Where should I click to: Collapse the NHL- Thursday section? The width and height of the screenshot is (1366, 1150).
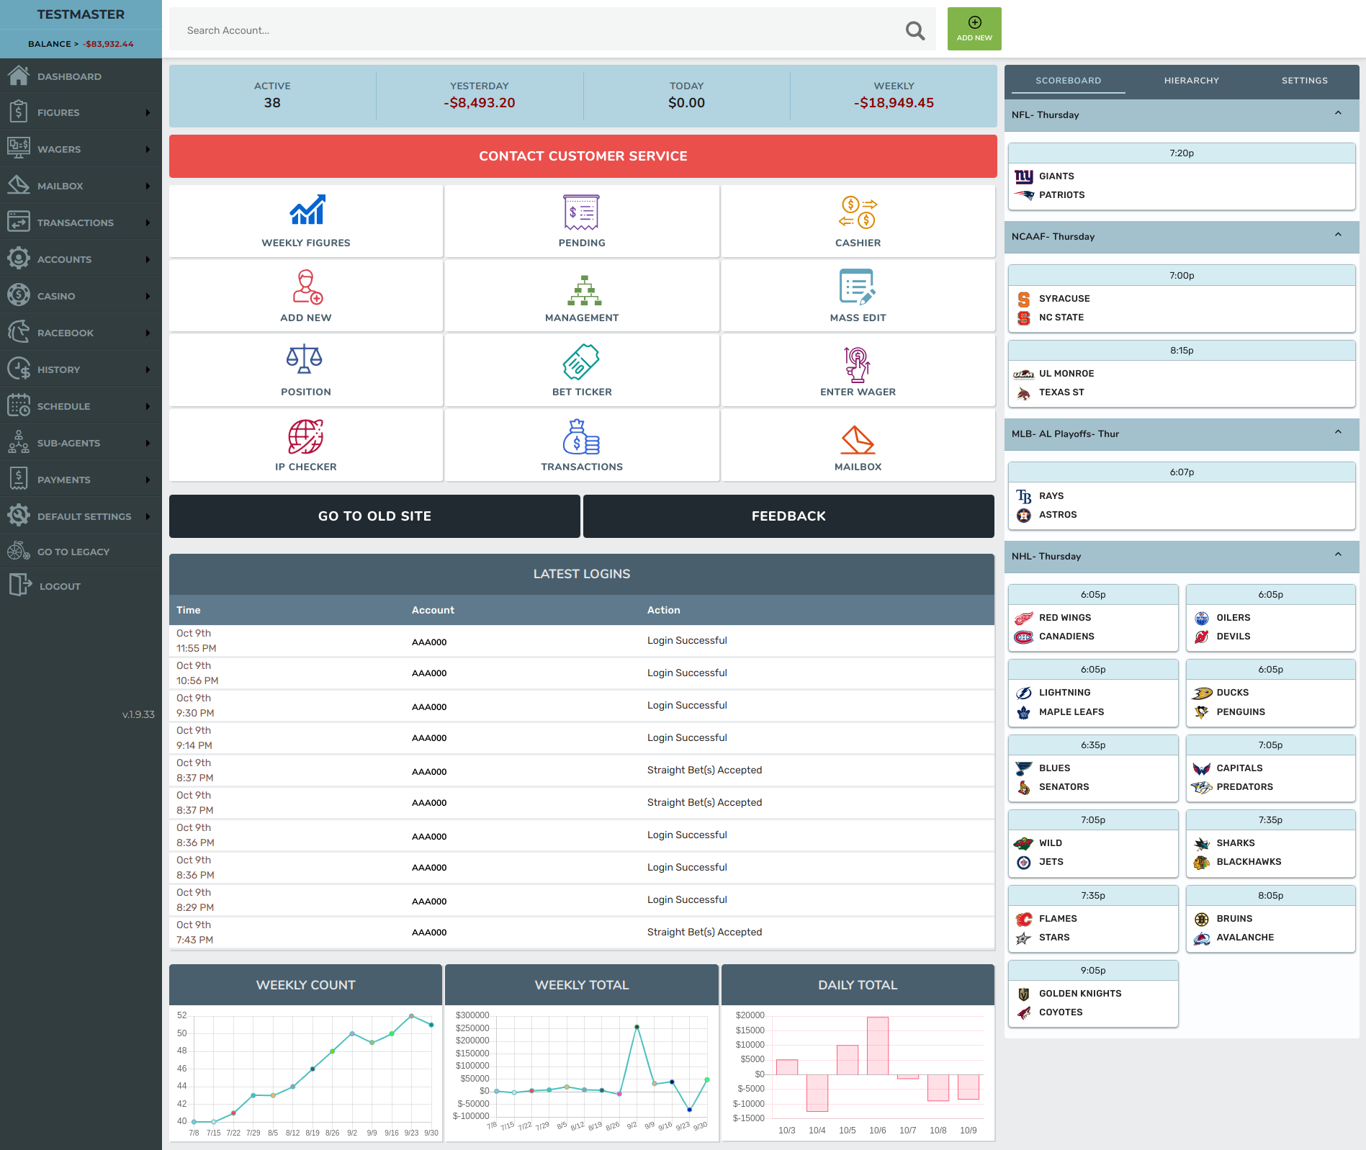tap(1338, 555)
